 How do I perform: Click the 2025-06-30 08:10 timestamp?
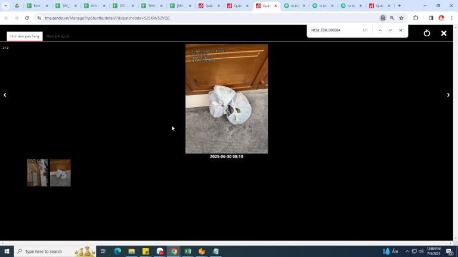point(227,156)
